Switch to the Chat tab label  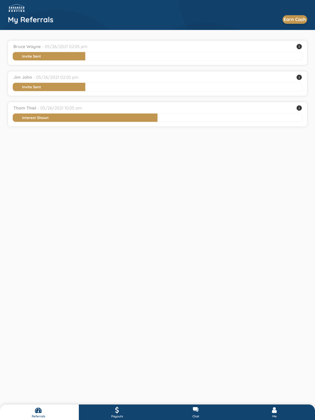[x=196, y=416]
